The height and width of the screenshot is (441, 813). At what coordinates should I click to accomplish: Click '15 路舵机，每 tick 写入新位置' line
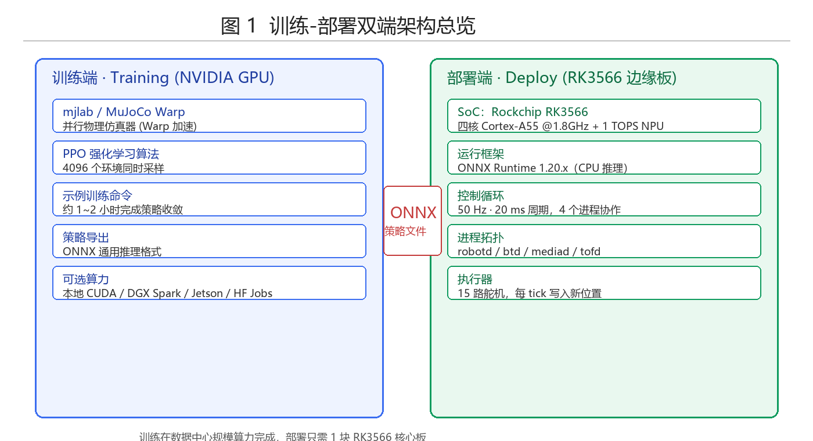click(530, 293)
